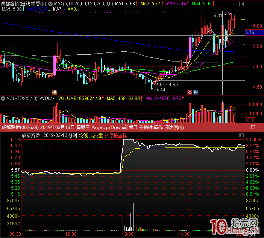This screenshot has width=264, height=238.
Task: Click the 2019-03-13 date in the intraday header
Action: [55, 135]
